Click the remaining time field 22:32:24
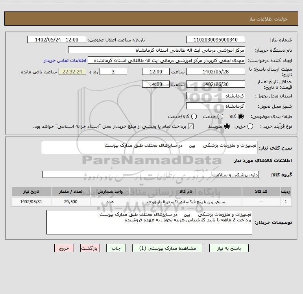Image resolution: width=303 pixels, height=294 pixels. point(72,71)
